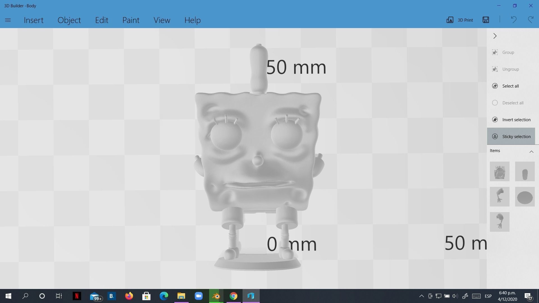Collapse the right side panel with the chevron
Image resolution: width=539 pixels, height=303 pixels.
tap(495, 36)
